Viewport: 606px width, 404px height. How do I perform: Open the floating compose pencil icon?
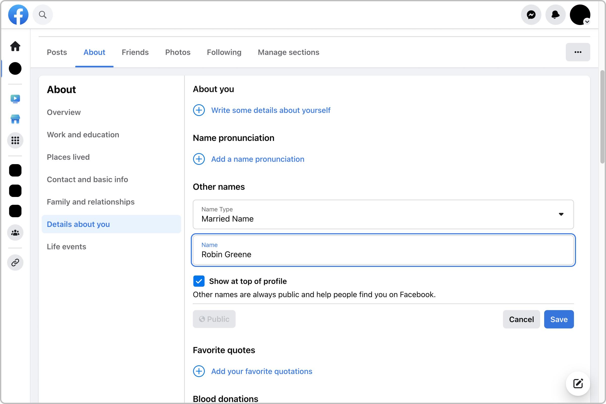point(578,383)
